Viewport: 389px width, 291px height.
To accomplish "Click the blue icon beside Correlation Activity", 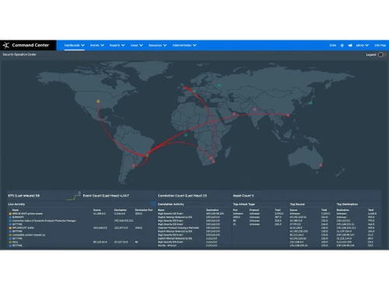I will (x=153, y=204).
